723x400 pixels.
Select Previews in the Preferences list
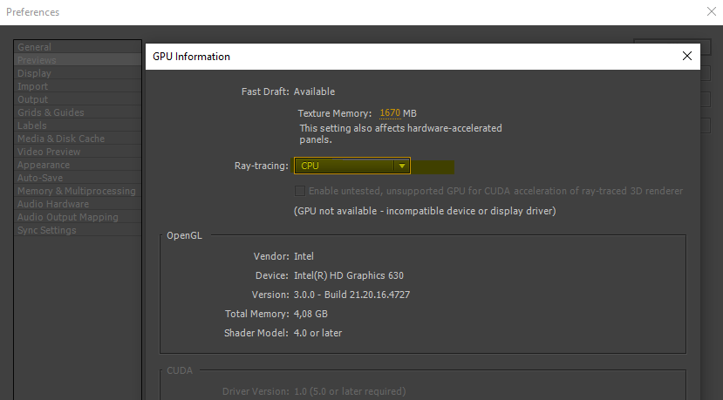tap(78, 60)
